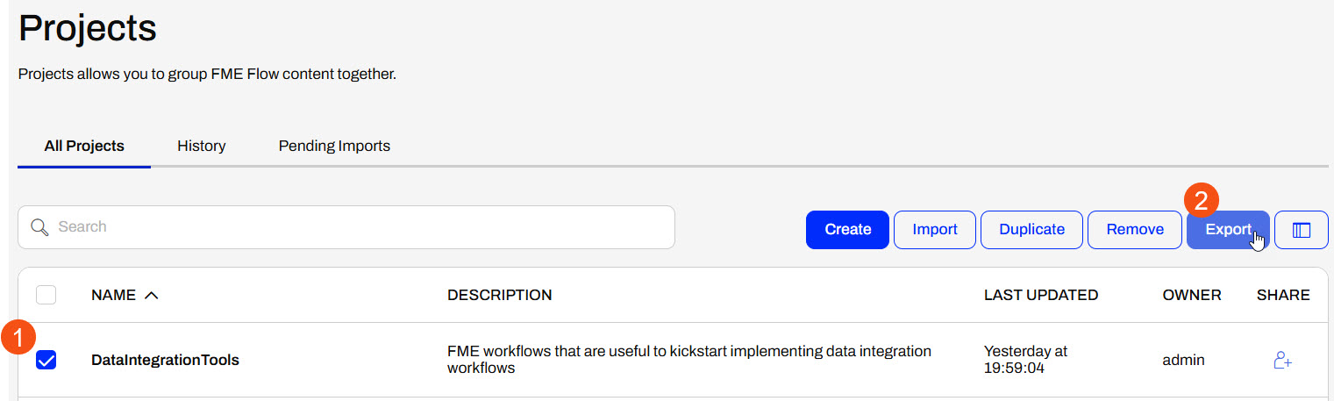Sort by the NAME column header
1334x401 pixels.
click(113, 295)
